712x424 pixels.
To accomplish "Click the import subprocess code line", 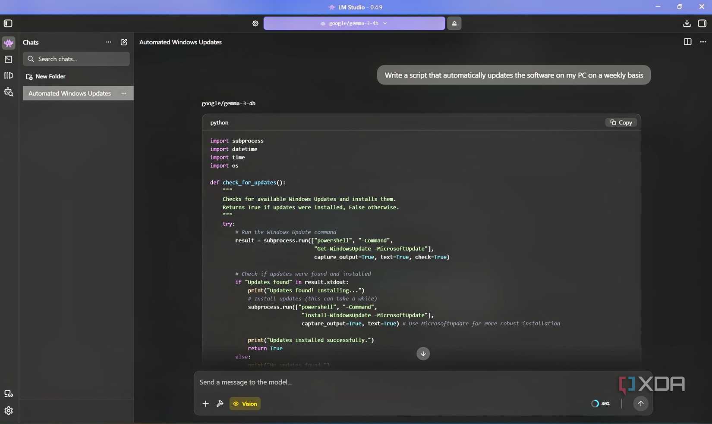I will point(236,141).
